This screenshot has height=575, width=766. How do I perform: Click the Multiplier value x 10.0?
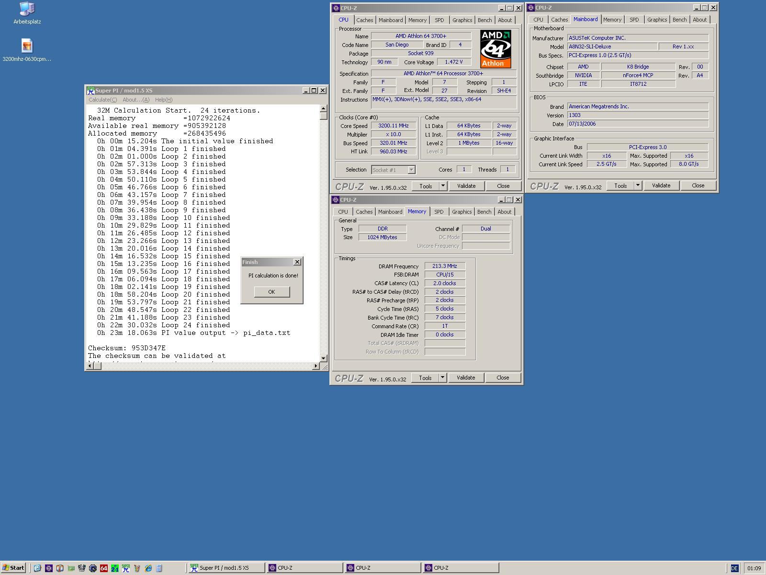pos(393,134)
